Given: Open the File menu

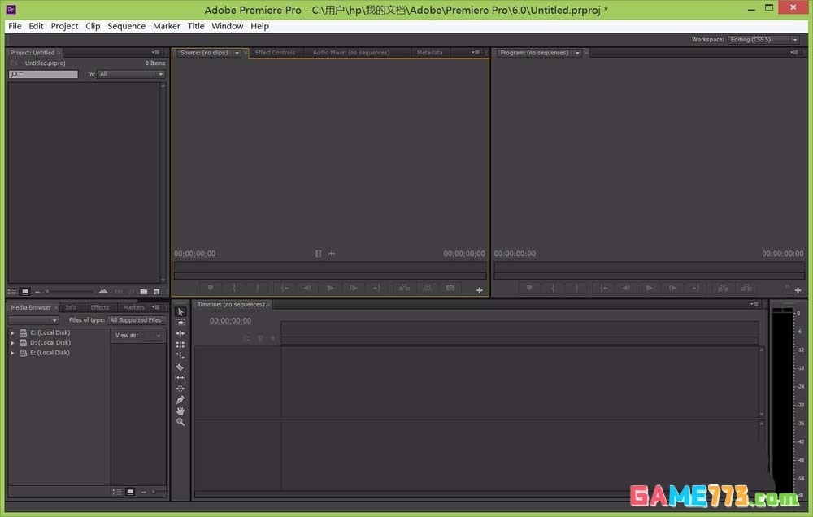Looking at the screenshot, I should [x=15, y=26].
